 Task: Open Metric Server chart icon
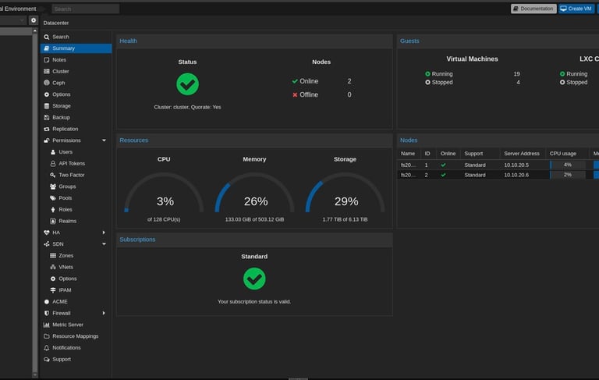tap(46, 325)
